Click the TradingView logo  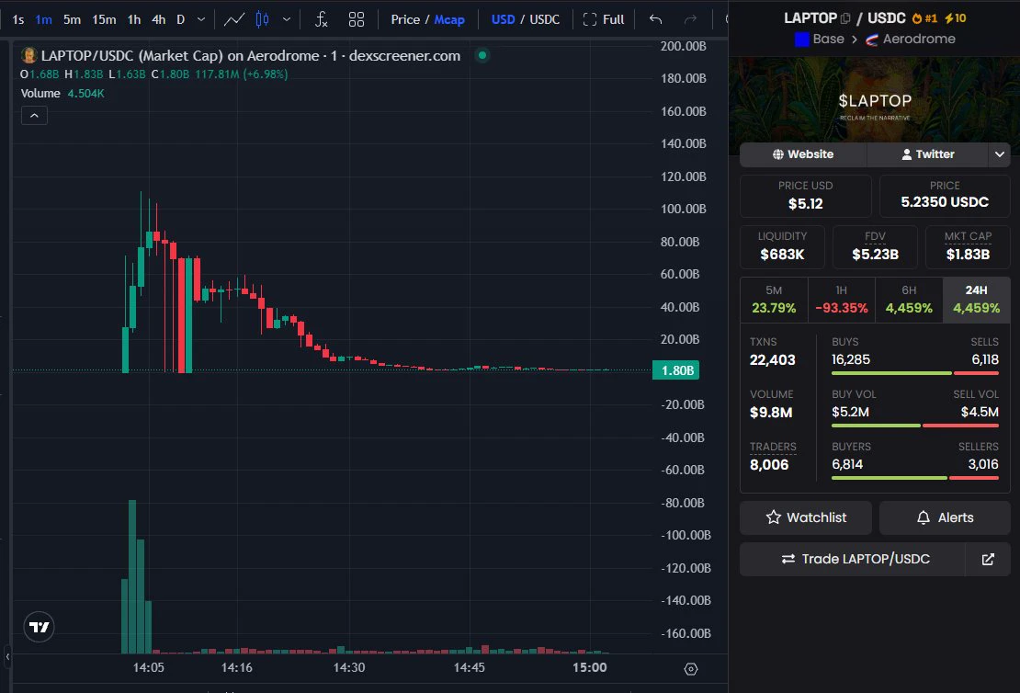click(39, 627)
